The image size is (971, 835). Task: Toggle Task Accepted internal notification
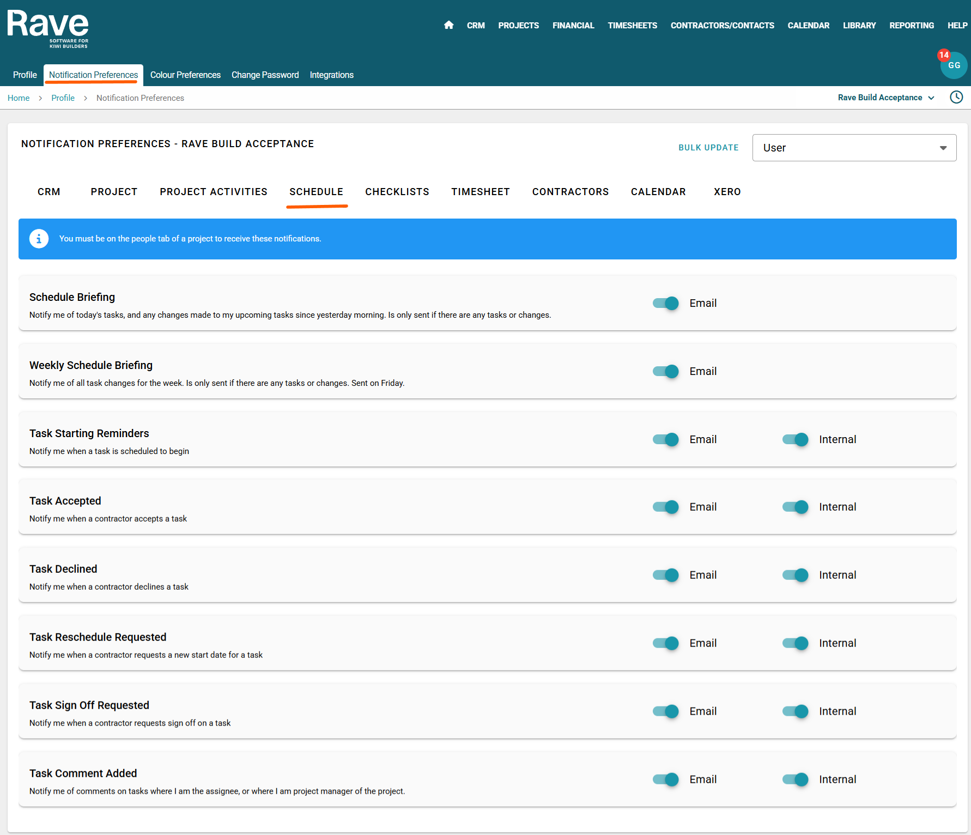(796, 507)
